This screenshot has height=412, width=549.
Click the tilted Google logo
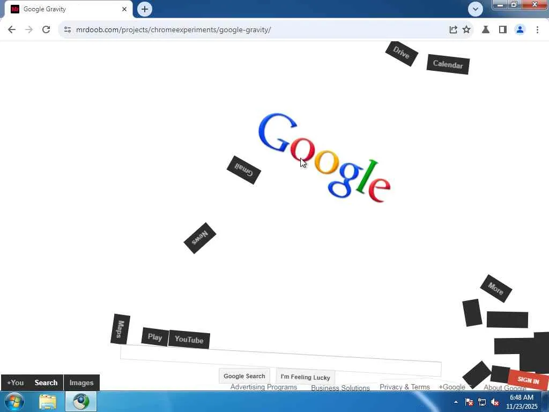[324, 158]
